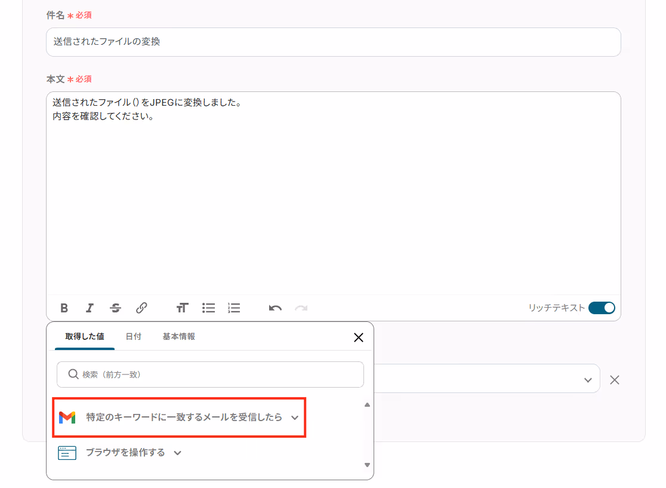Insert a bulleted list

pos(208,308)
